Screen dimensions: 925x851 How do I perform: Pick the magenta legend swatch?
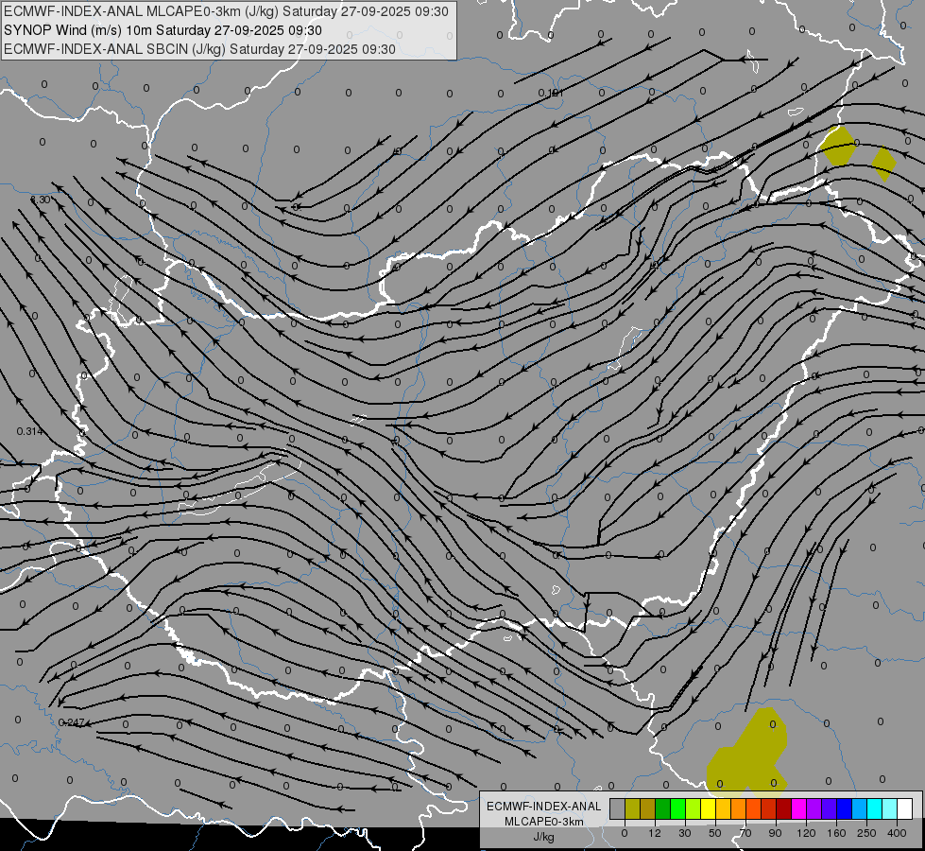798,808
